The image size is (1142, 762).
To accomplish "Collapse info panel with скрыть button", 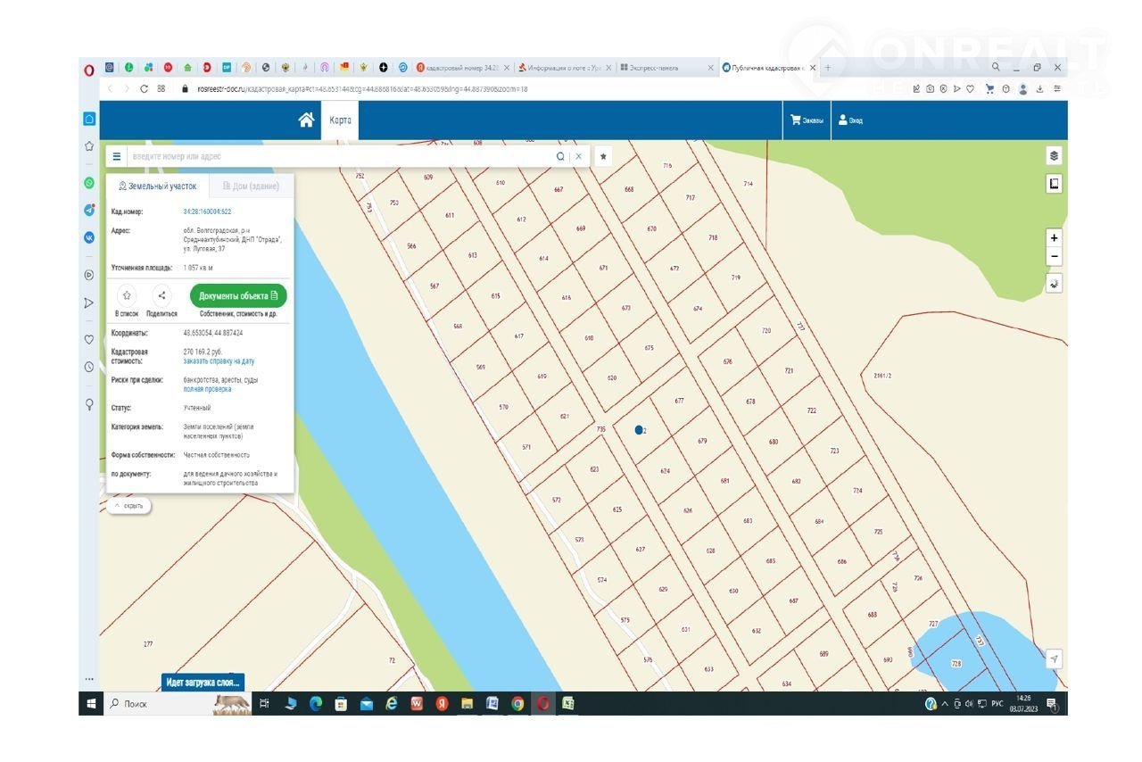I will coord(128,506).
